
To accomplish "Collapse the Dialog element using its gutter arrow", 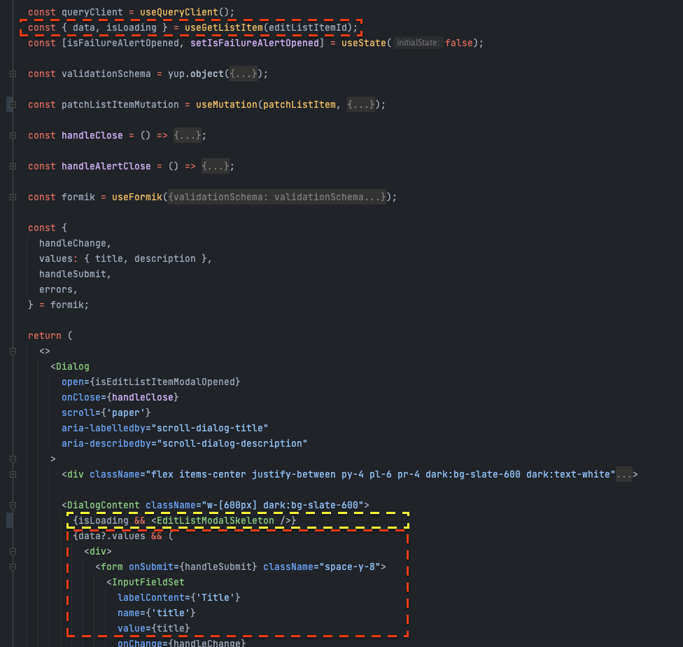I will (13, 459).
